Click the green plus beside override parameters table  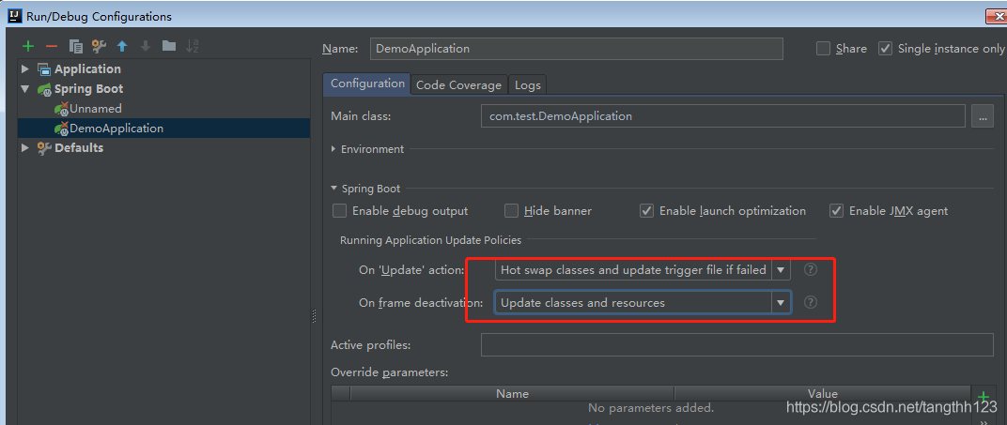[x=984, y=397]
